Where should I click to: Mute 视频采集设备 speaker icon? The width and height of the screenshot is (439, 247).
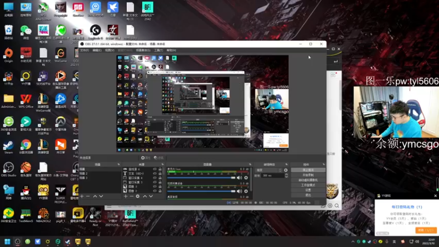pos(239,191)
